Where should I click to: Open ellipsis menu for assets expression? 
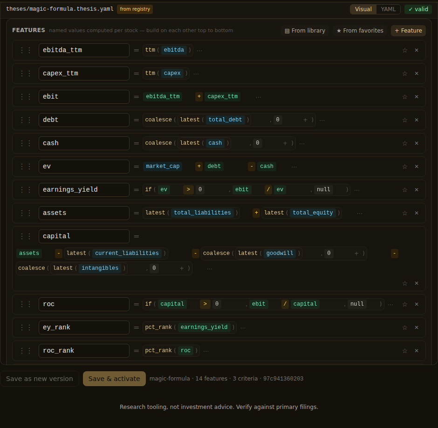point(360,214)
